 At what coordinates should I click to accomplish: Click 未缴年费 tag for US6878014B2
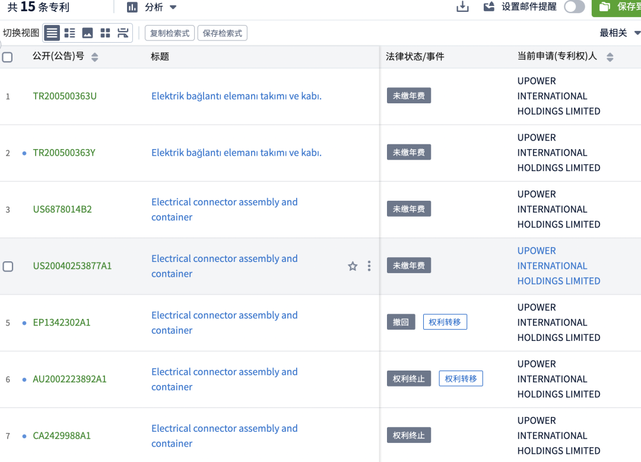(x=409, y=209)
